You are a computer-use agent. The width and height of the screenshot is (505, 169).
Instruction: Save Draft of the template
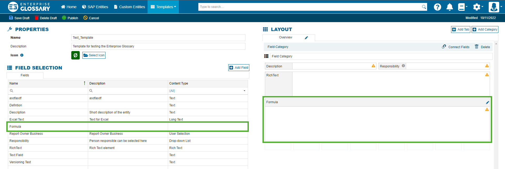tap(19, 18)
